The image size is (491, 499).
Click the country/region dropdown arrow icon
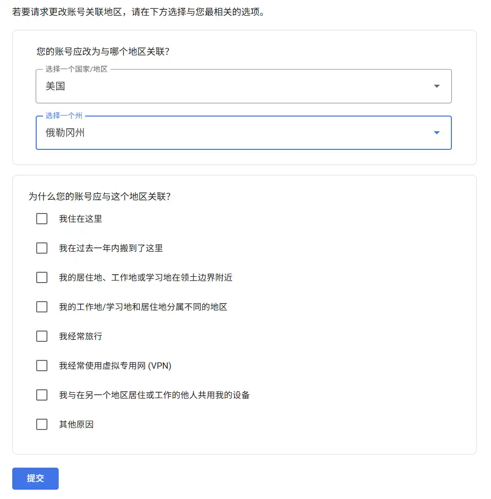point(437,86)
